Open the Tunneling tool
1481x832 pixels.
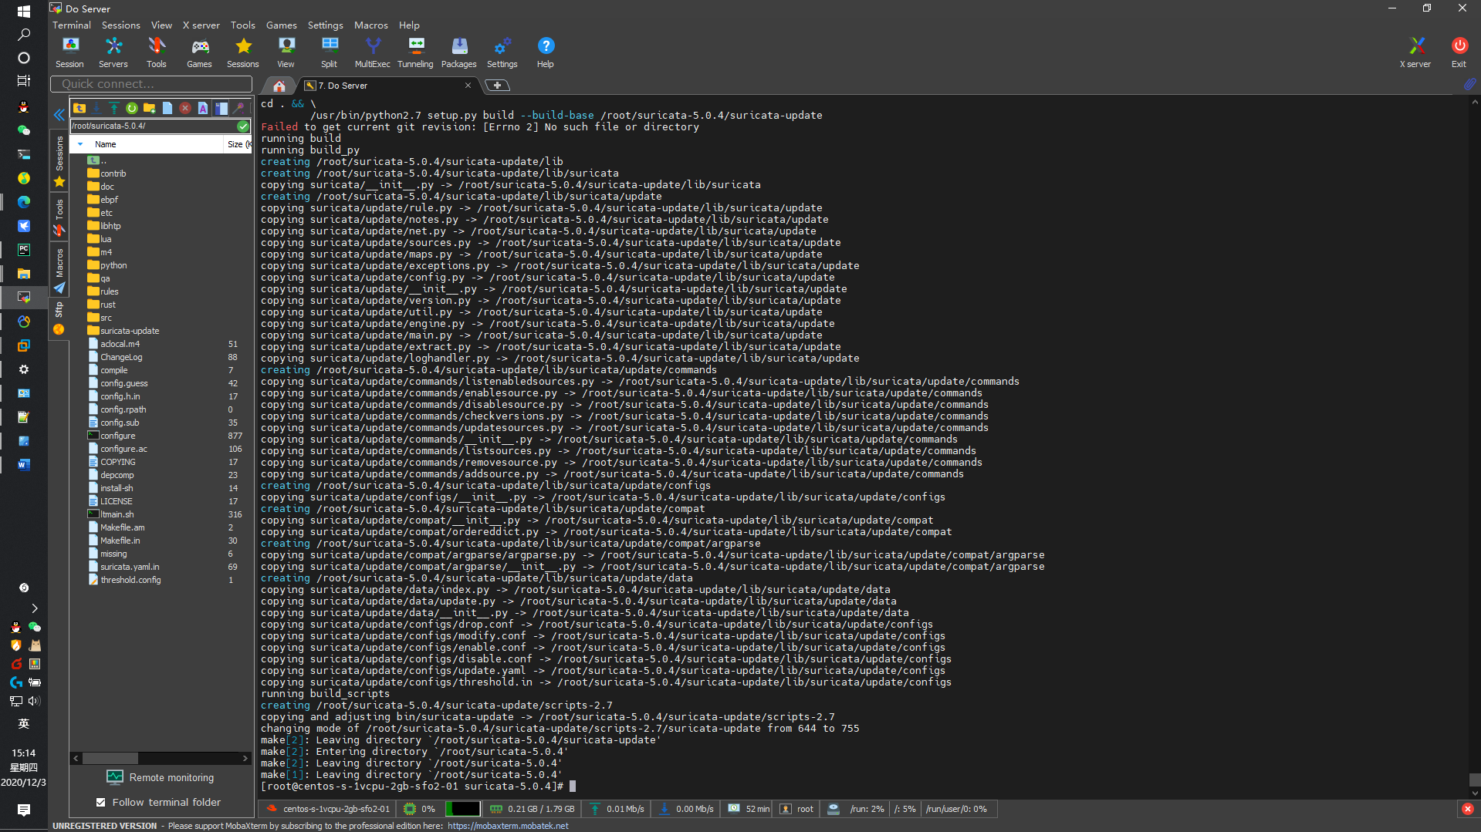point(415,52)
